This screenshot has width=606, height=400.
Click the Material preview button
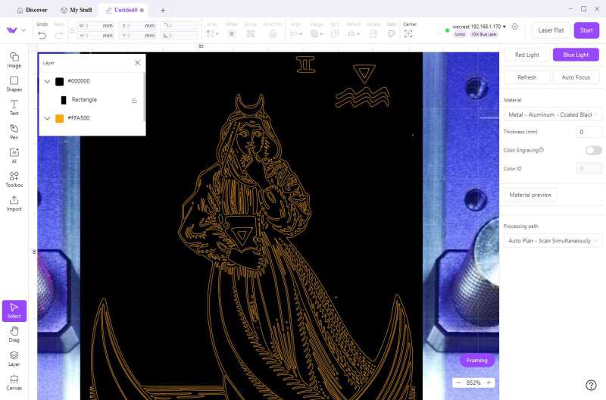[530, 195]
